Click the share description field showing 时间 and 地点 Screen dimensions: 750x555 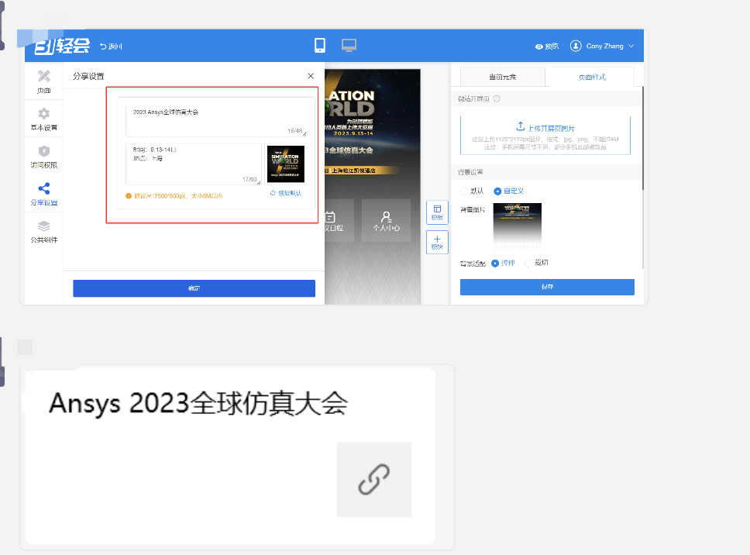[193, 164]
